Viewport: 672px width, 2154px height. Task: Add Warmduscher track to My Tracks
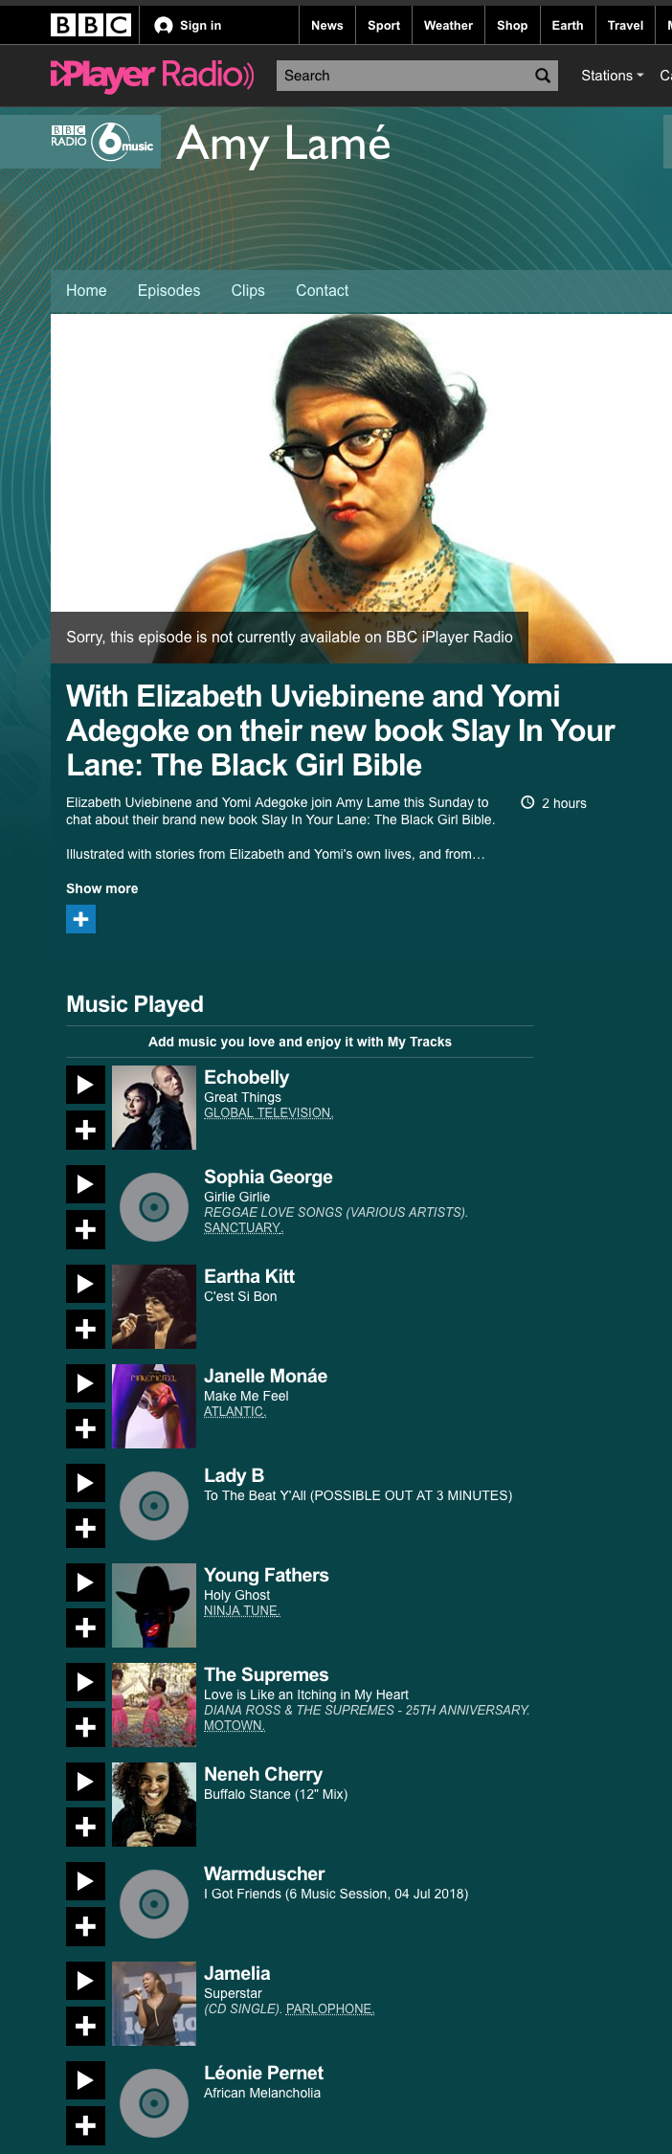(85, 1926)
